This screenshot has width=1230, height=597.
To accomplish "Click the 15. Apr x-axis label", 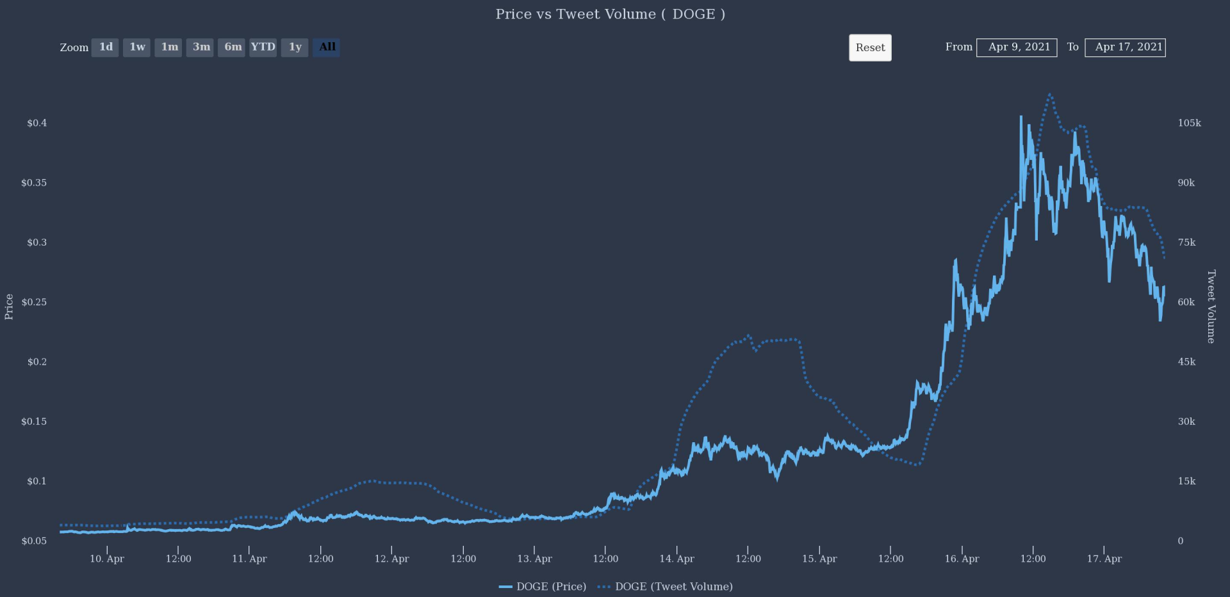I will point(819,559).
